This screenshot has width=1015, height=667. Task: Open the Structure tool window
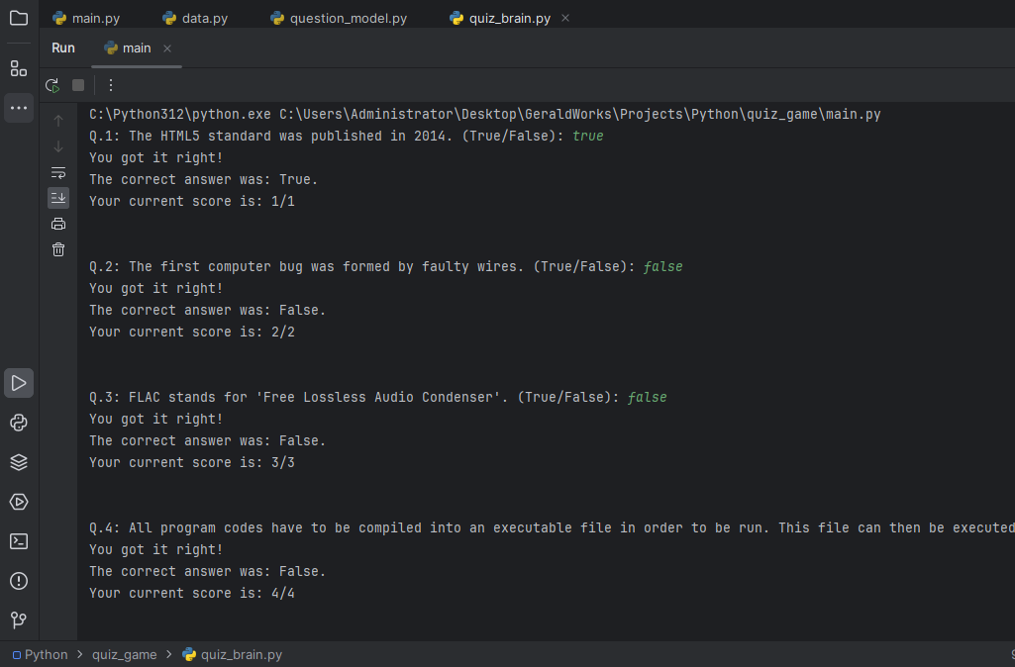click(19, 68)
